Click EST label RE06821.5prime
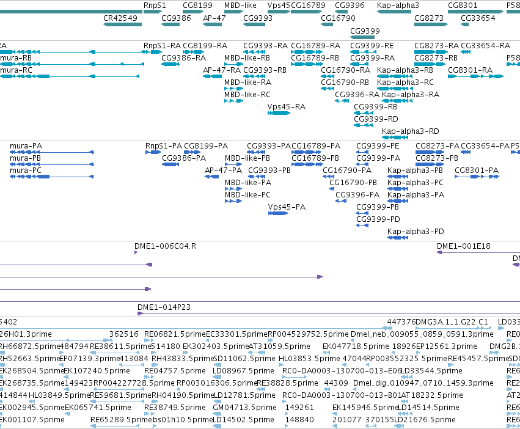The width and height of the screenshot is (520, 429). (x=175, y=334)
